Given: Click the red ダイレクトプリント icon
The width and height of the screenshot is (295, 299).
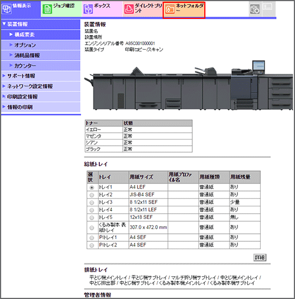Looking at the screenshot, I should 129,9.
